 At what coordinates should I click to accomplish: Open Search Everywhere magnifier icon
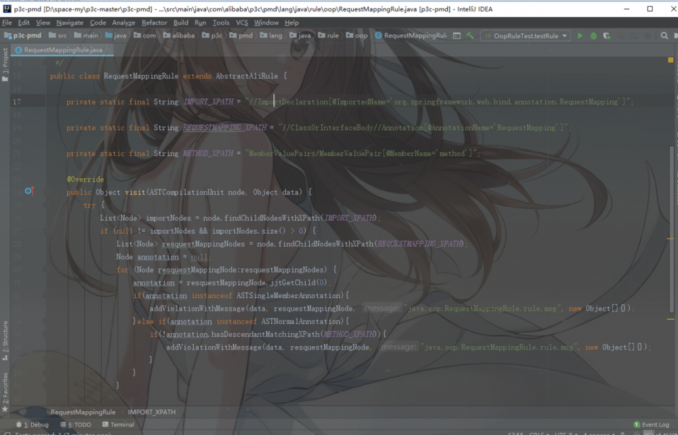pyautogui.click(x=664, y=36)
